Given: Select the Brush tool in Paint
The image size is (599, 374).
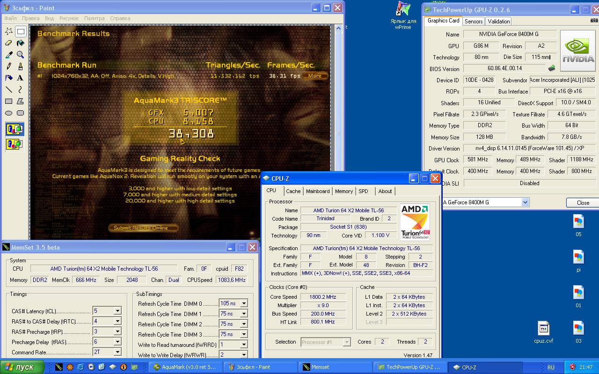Looking at the screenshot, I should point(21,66).
